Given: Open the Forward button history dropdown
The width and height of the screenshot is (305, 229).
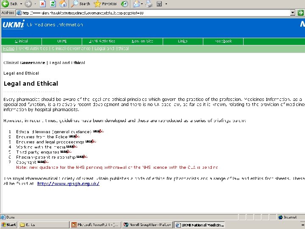Looking at the screenshot, I should pos(35,4).
